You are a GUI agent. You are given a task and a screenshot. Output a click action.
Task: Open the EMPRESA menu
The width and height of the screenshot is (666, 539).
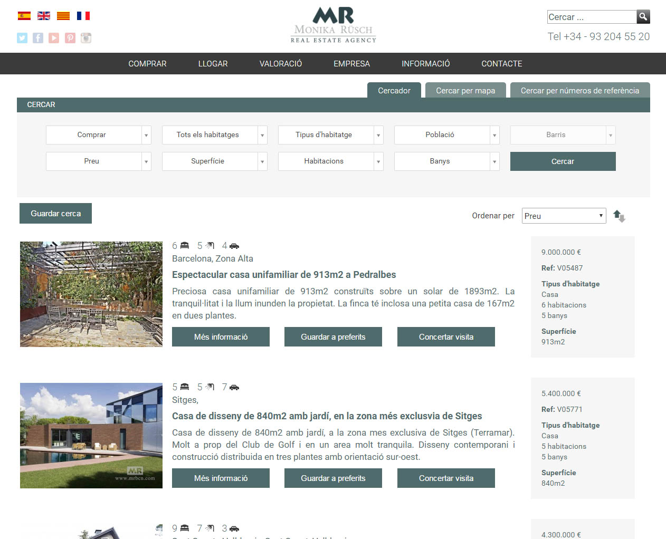tap(351, 64)
